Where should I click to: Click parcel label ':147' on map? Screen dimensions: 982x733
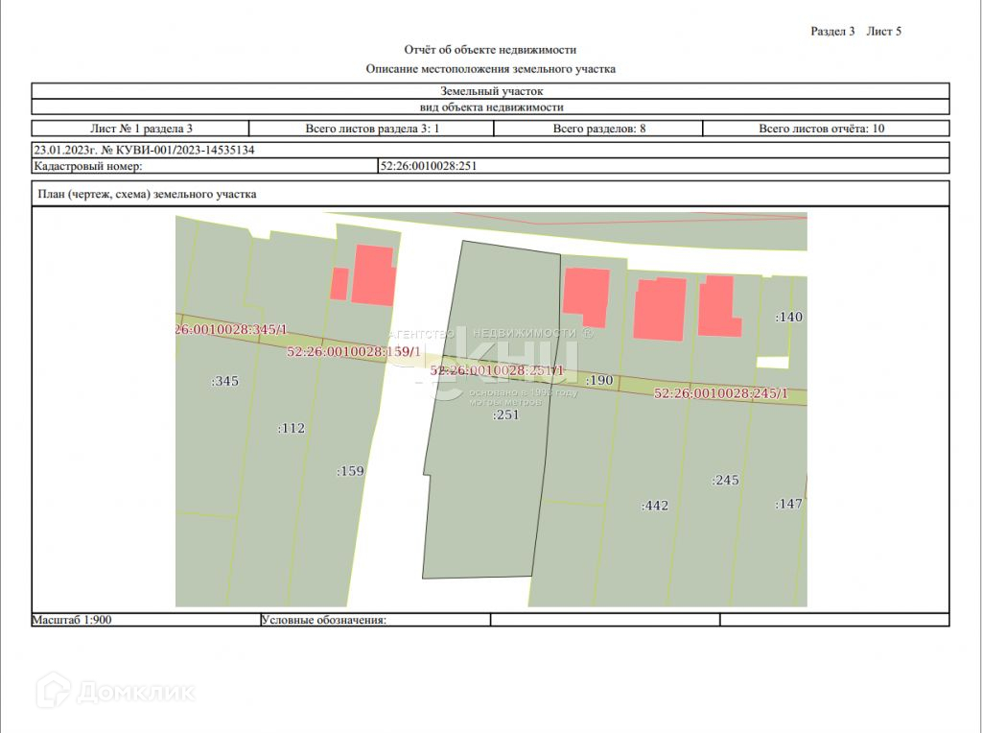(788, 504)
